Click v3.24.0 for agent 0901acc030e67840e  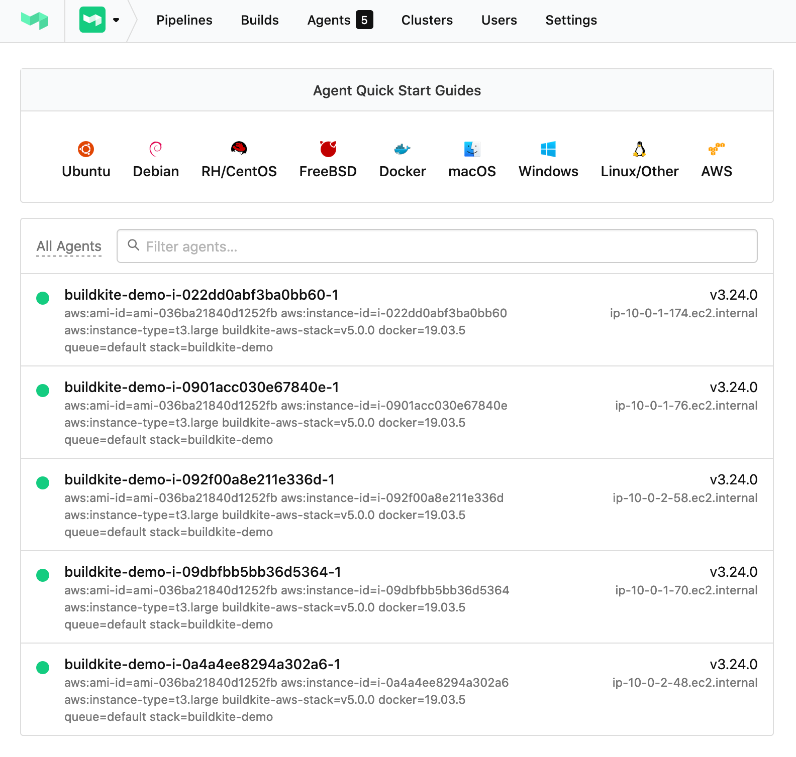pos(733,387)
